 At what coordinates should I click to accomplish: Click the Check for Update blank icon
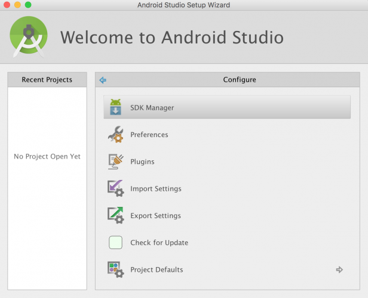115,243
